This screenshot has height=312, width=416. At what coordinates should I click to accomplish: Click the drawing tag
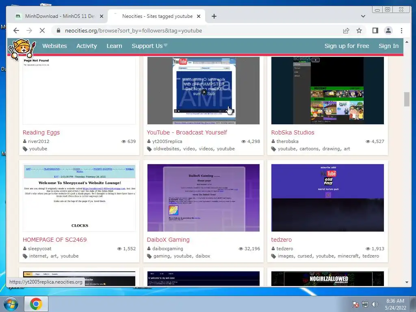point(331,149)
